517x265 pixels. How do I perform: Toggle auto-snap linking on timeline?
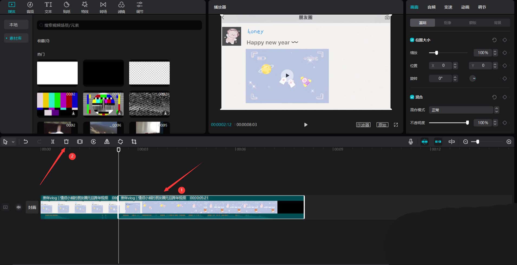[438, 142]
